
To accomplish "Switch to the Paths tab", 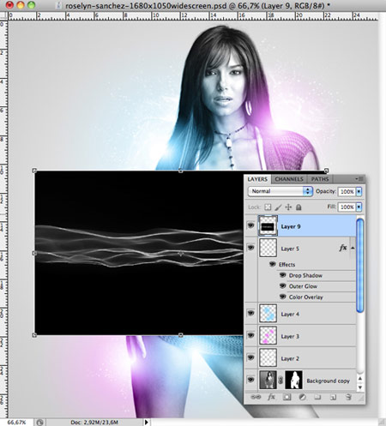I will point(320,179).
